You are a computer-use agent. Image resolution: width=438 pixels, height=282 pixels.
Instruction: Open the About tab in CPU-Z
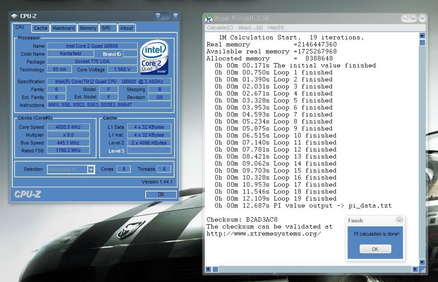coord(126,28)
